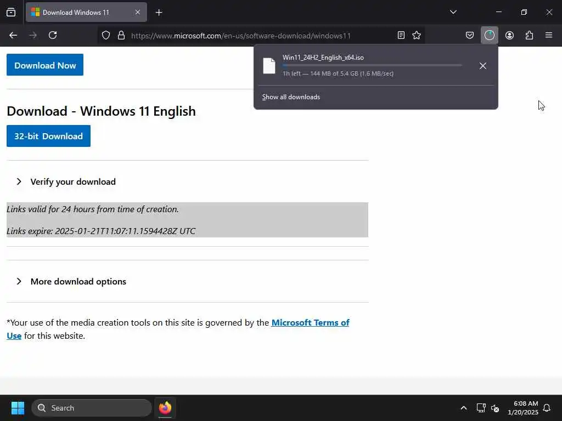
Task: Toggle the downloads panel button
Action: [489, 36]
